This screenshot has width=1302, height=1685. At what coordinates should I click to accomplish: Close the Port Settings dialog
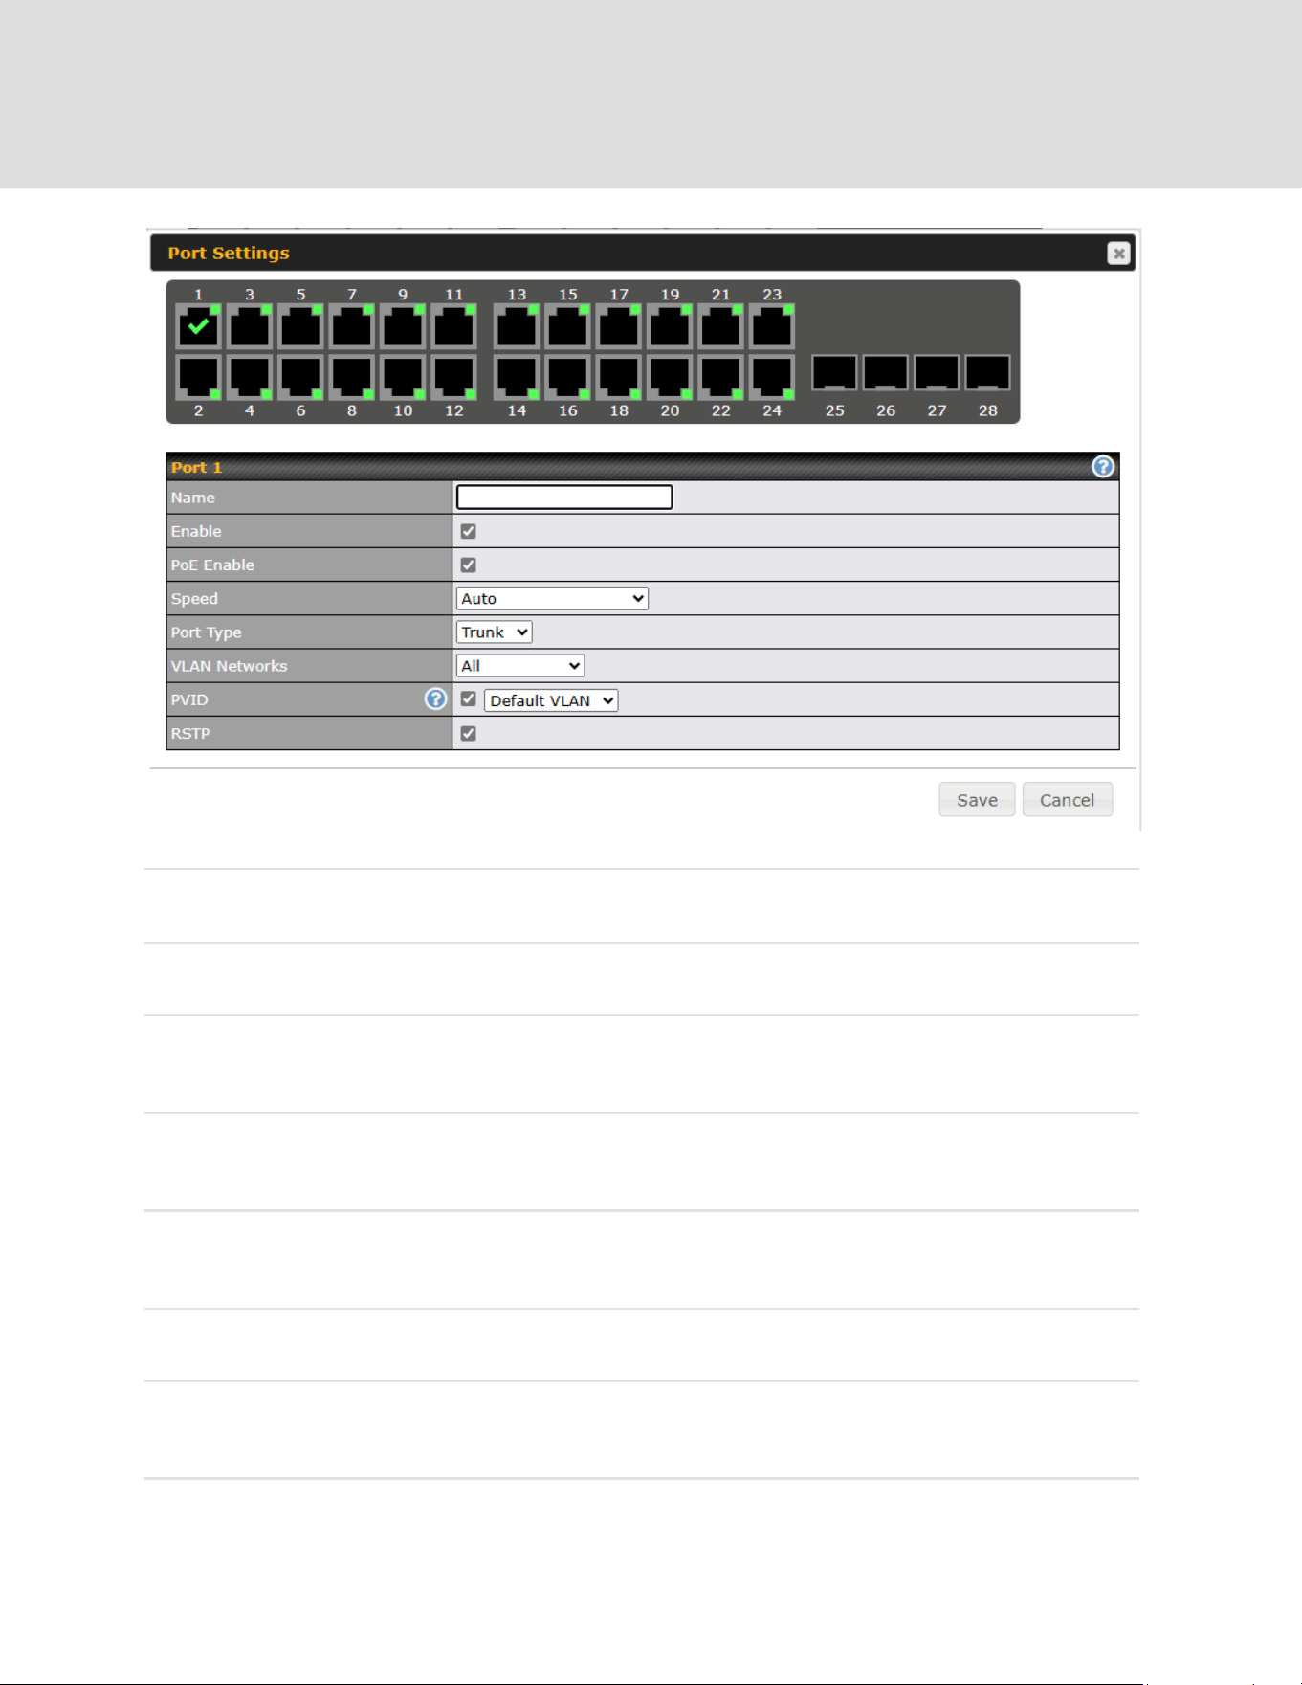coord(1118,253)
